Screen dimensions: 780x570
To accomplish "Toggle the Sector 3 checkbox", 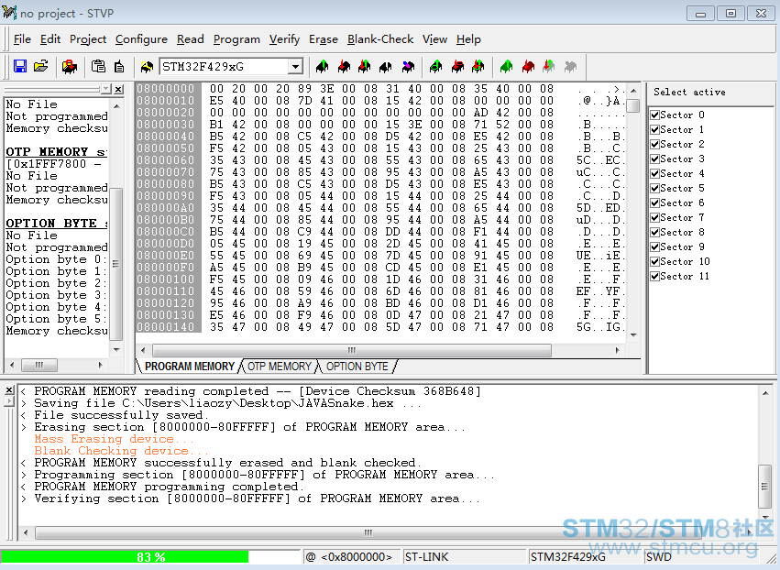I will pyautogui.click(x=655, y=159).
